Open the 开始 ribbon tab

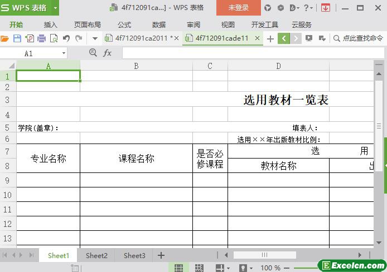[x=16, y=24]
